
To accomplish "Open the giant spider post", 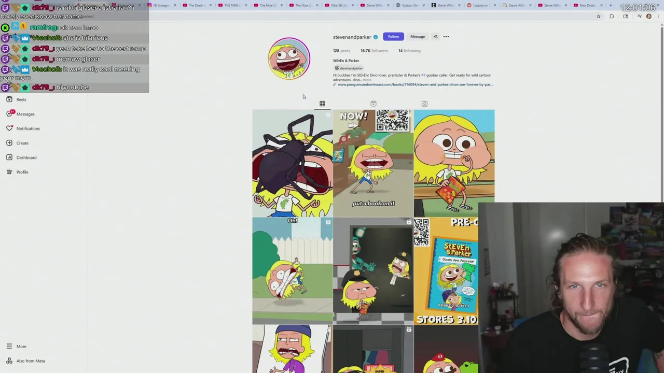I will point(292,163).
